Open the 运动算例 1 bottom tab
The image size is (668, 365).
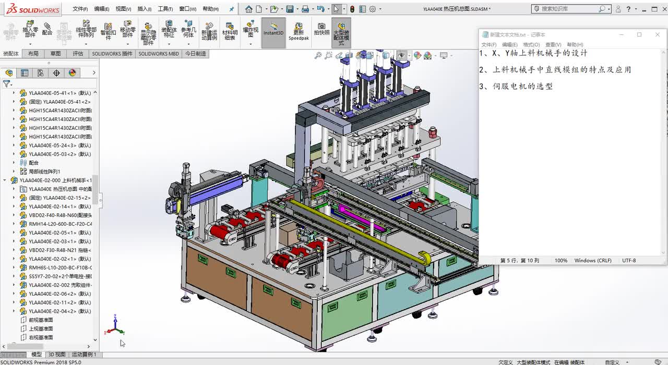click(x=84, y=355)
